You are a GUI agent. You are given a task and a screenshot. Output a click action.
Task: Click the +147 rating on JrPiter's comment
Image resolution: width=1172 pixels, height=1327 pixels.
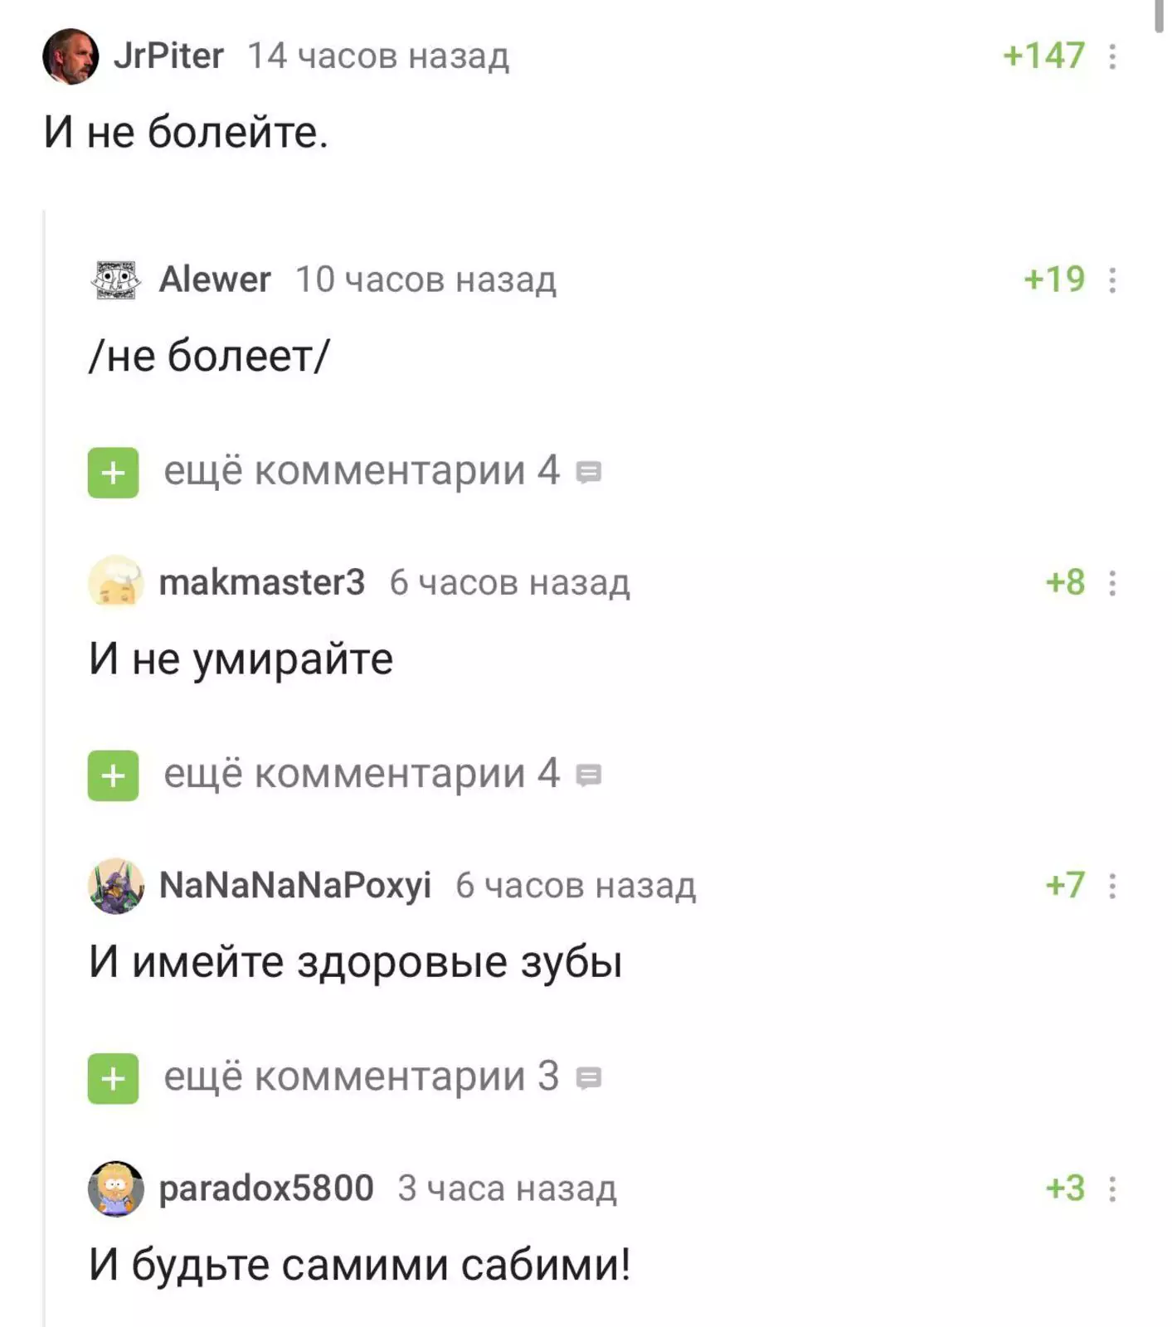coord(1043,56)
